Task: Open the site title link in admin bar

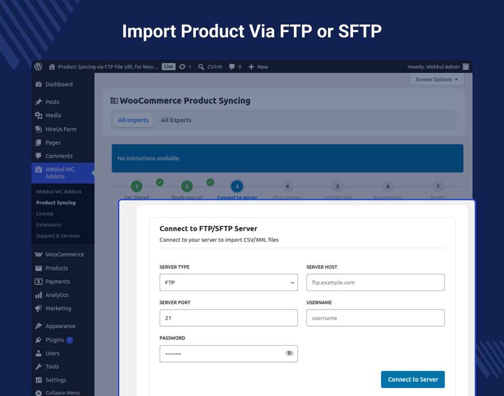Action: [108, 67]
